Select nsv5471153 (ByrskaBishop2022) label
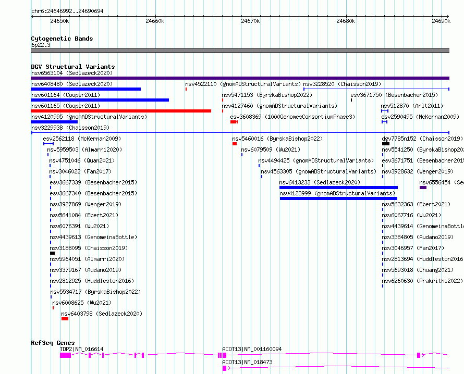This screenshot has height=374, width=464. coord(267,95)
